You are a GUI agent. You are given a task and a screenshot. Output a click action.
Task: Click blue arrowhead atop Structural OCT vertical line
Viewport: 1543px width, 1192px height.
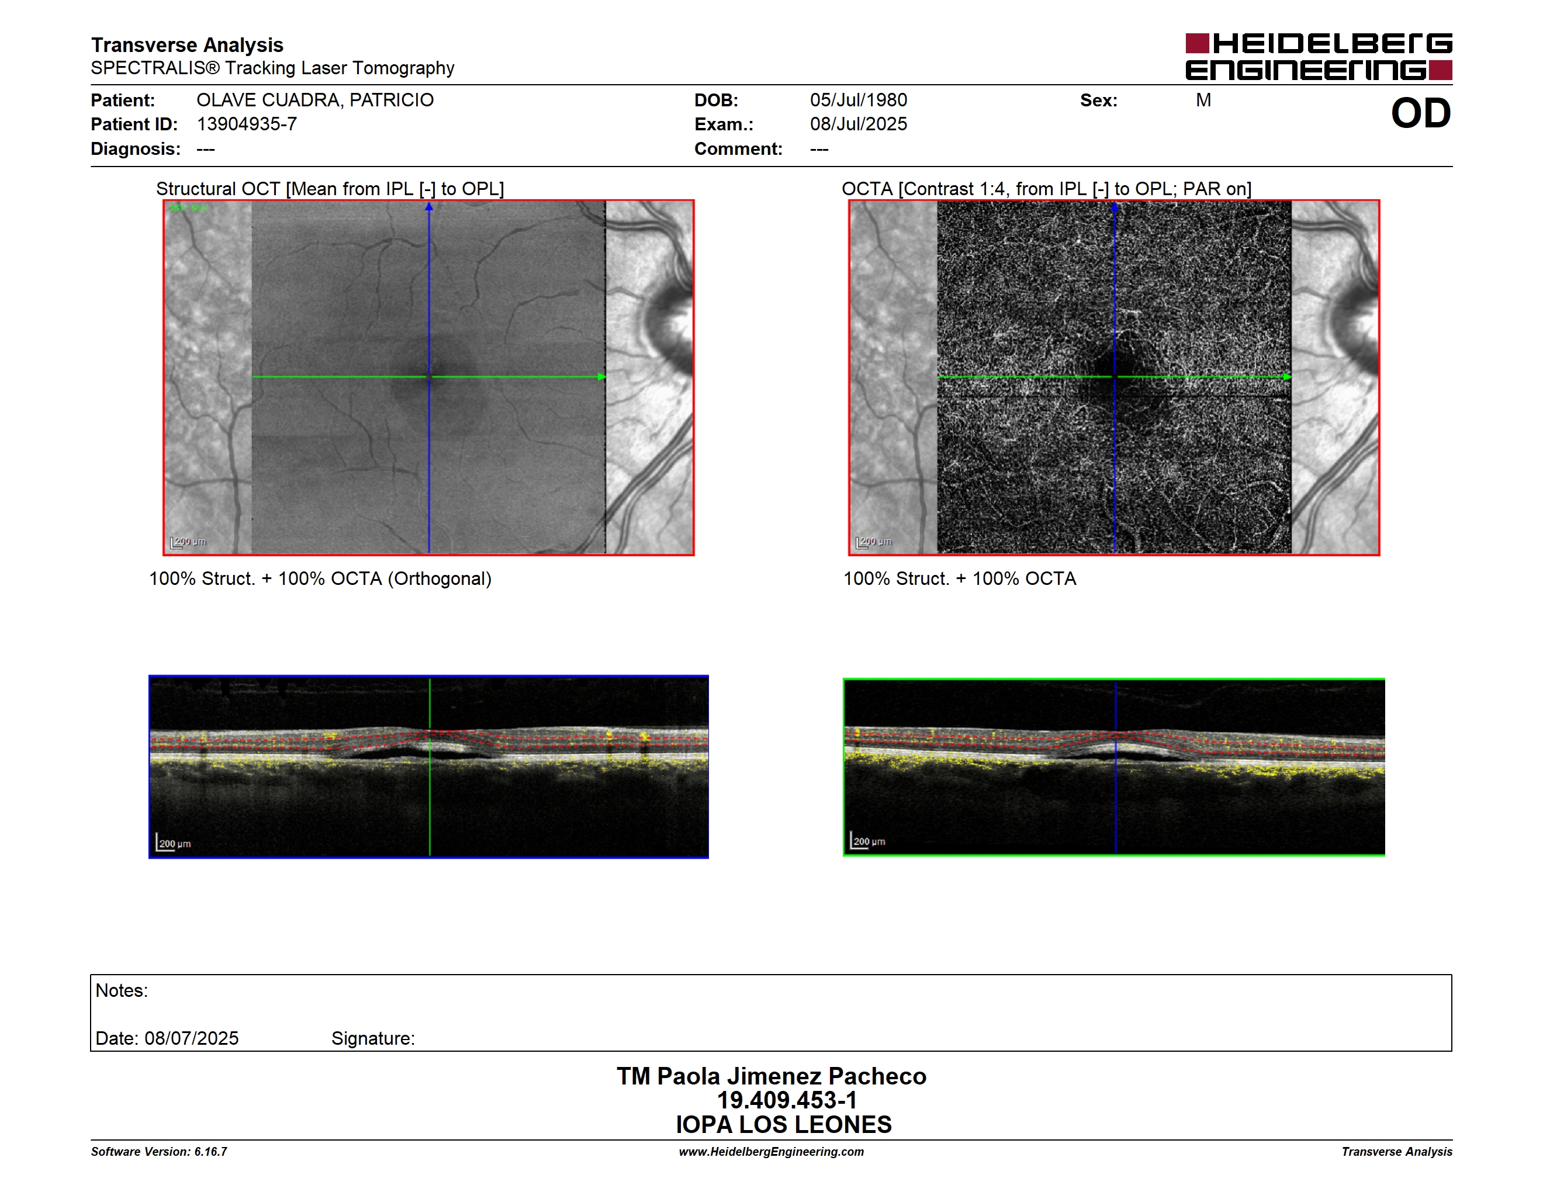[429, 207]
